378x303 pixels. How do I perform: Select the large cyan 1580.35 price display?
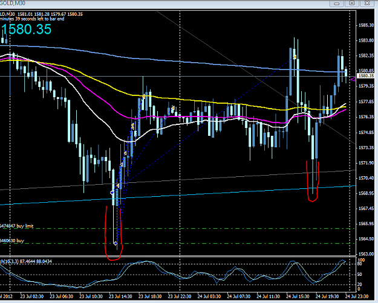click(x=26, y=30)
